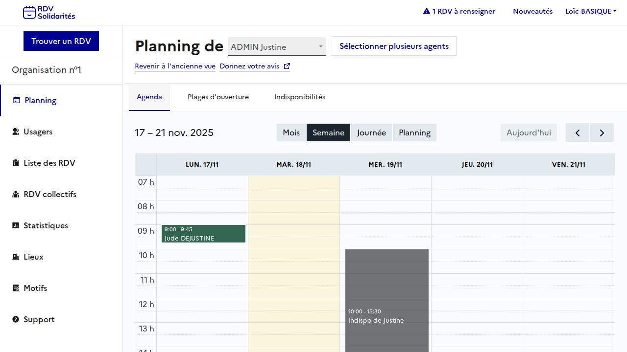Switch calendar to Mois view
Image resolution: width=627 pixels, height=352 pixels.
point(291,132)
